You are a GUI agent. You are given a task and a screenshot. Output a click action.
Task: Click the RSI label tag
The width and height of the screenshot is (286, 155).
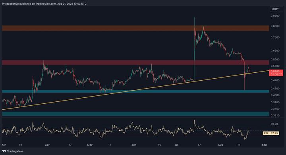(266, 133)
